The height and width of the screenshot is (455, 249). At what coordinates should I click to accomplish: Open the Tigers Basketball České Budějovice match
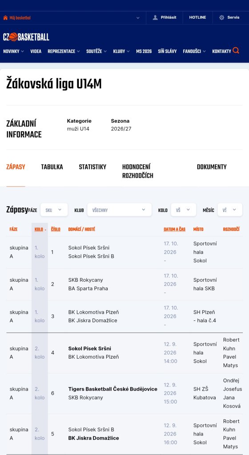pyautogui.click(x=113, y=389)
